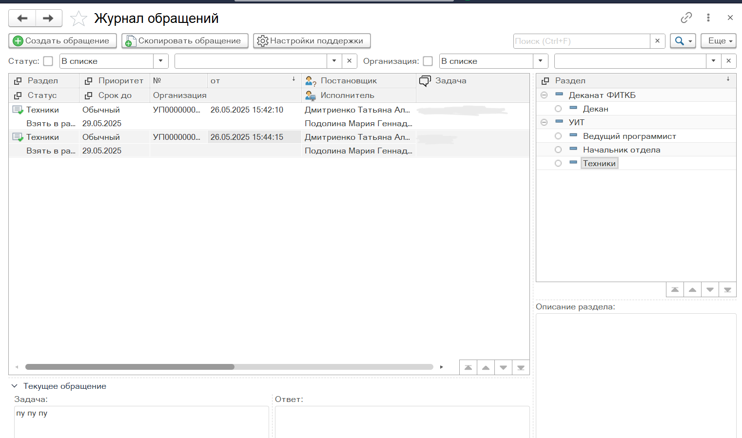Click into the Поиск search field
The height and width of the screenshot is (438, 742).
pyautogui.click(x=581, y=41)
